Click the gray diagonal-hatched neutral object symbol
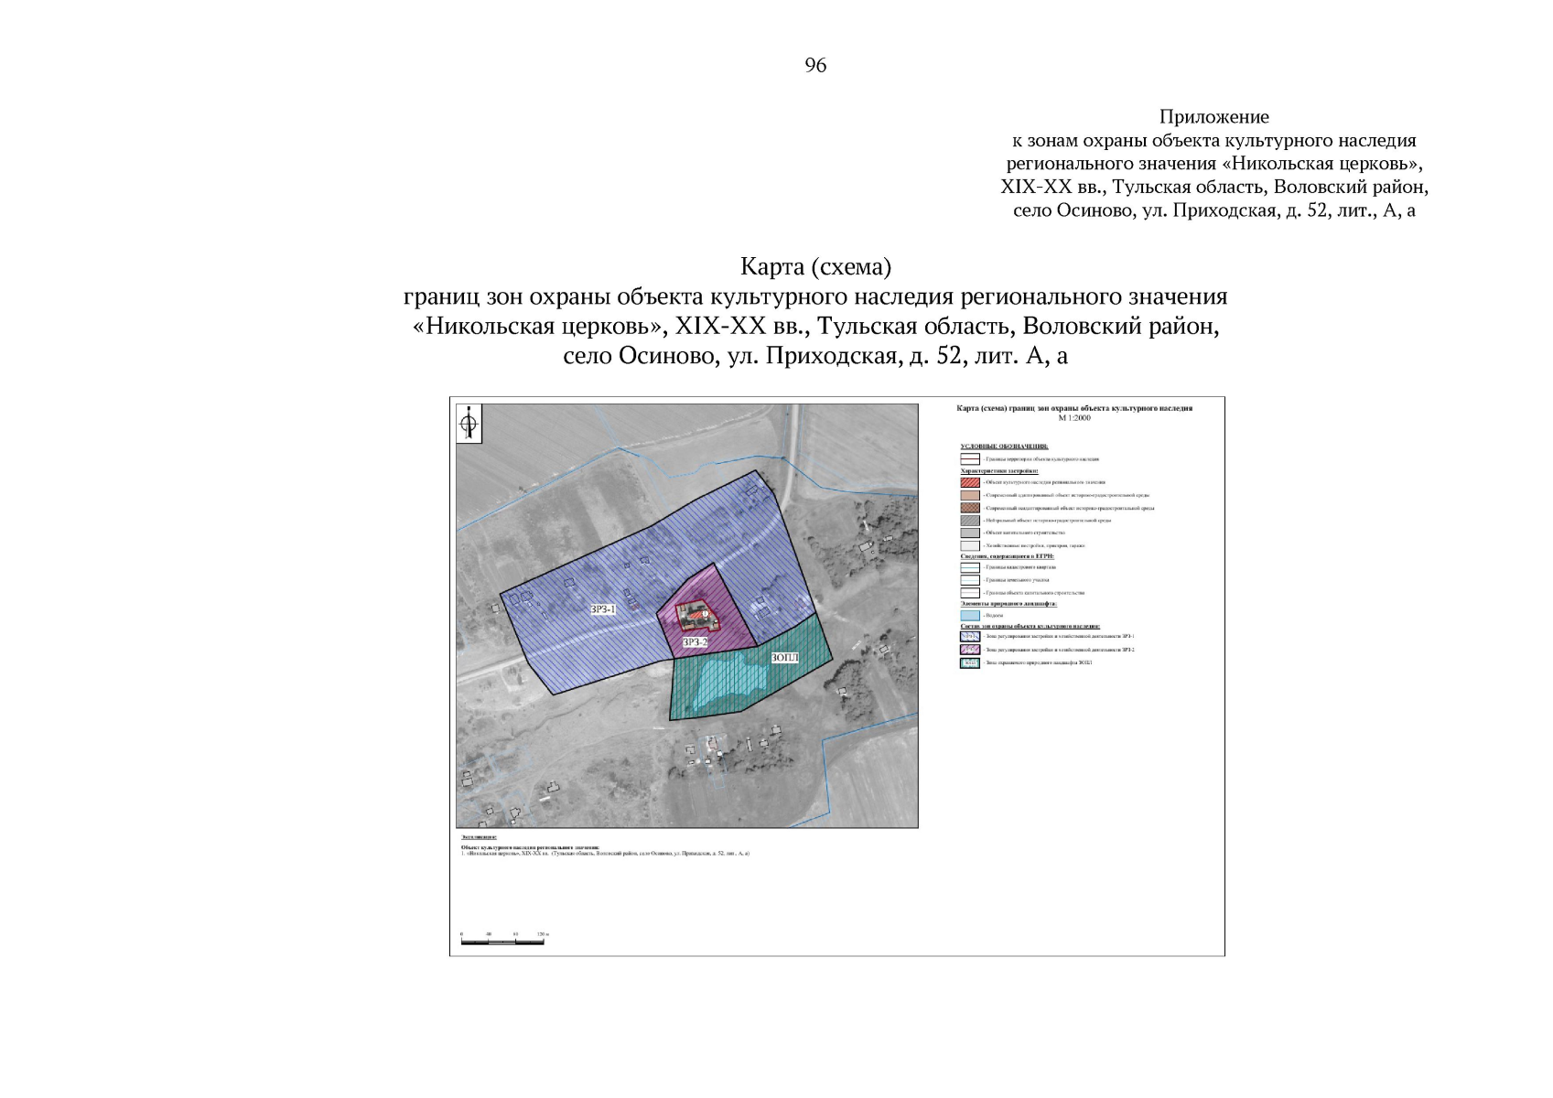Screen dimensions: 1553x1098 pyautogui.click(x=969, y=520)
